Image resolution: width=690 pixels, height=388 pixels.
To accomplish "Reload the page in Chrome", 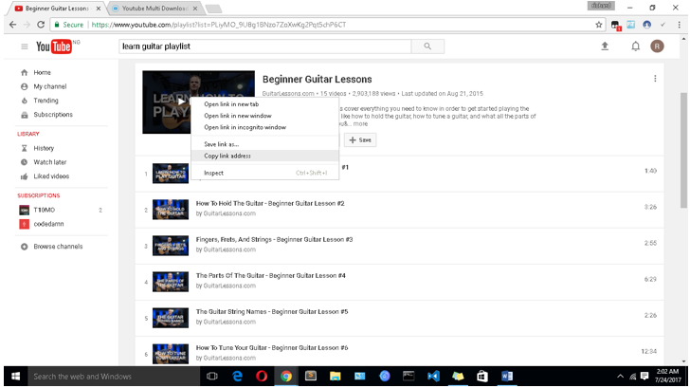I will tap(41, 25).
